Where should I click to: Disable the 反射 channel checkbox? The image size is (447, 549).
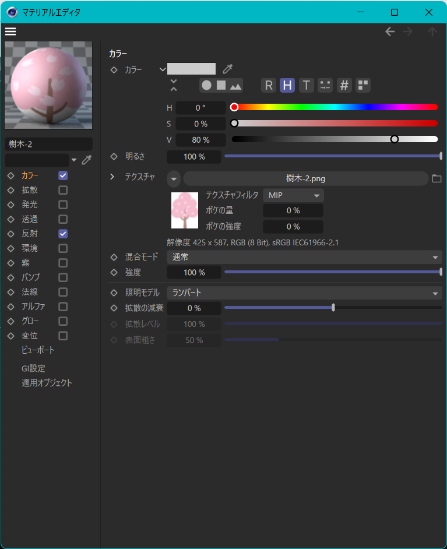(63, 234)
